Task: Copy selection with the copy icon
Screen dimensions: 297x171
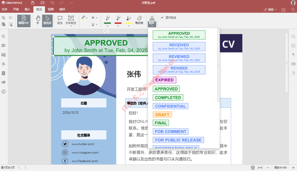Action: coord(3,18)
